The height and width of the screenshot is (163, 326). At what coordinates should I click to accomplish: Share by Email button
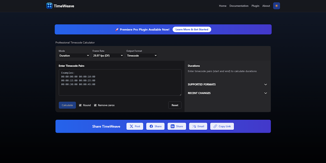pyautogui.click(x=198, y=126)
